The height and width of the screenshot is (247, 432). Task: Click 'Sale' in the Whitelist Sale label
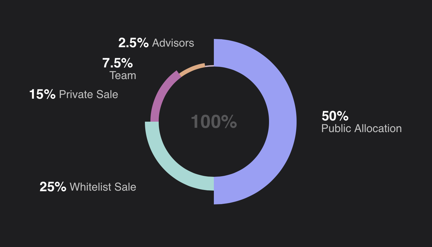tap(125, 187)
